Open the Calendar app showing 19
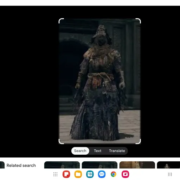 pos(90,174)
